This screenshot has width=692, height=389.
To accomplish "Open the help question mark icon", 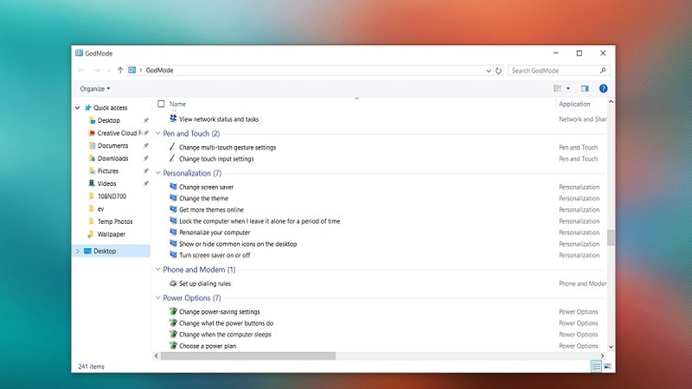I will coord(603,89).
